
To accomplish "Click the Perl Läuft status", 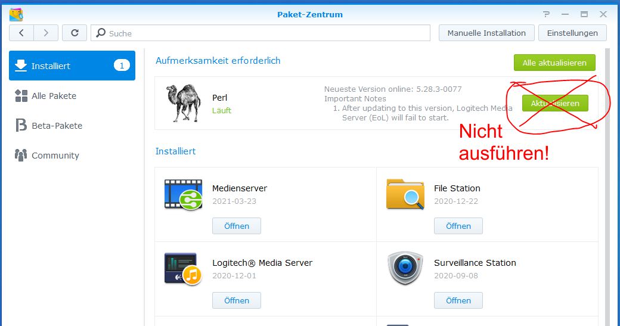I will click(221, 111).
